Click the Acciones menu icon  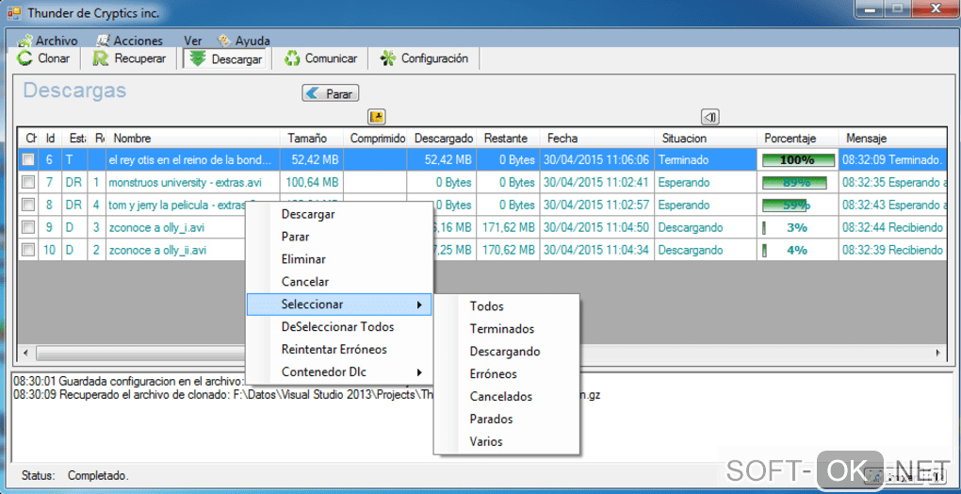(x=104, y=41)
